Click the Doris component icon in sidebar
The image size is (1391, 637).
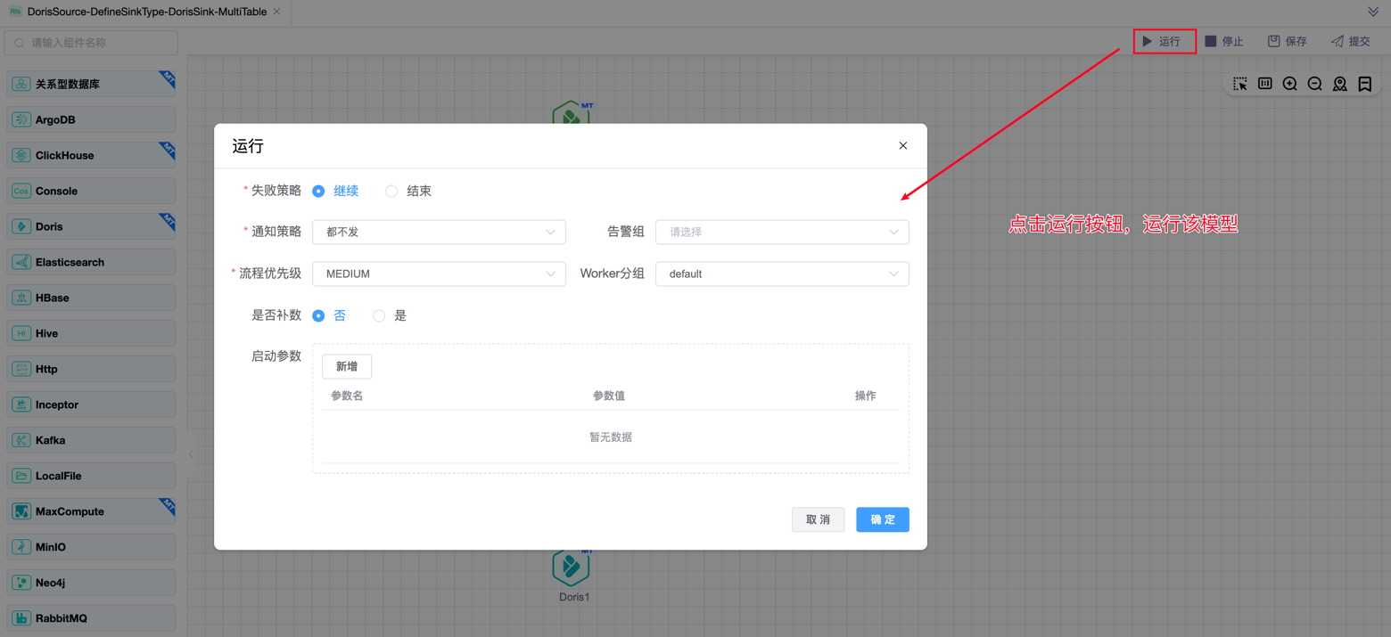[x=21, y=226]
